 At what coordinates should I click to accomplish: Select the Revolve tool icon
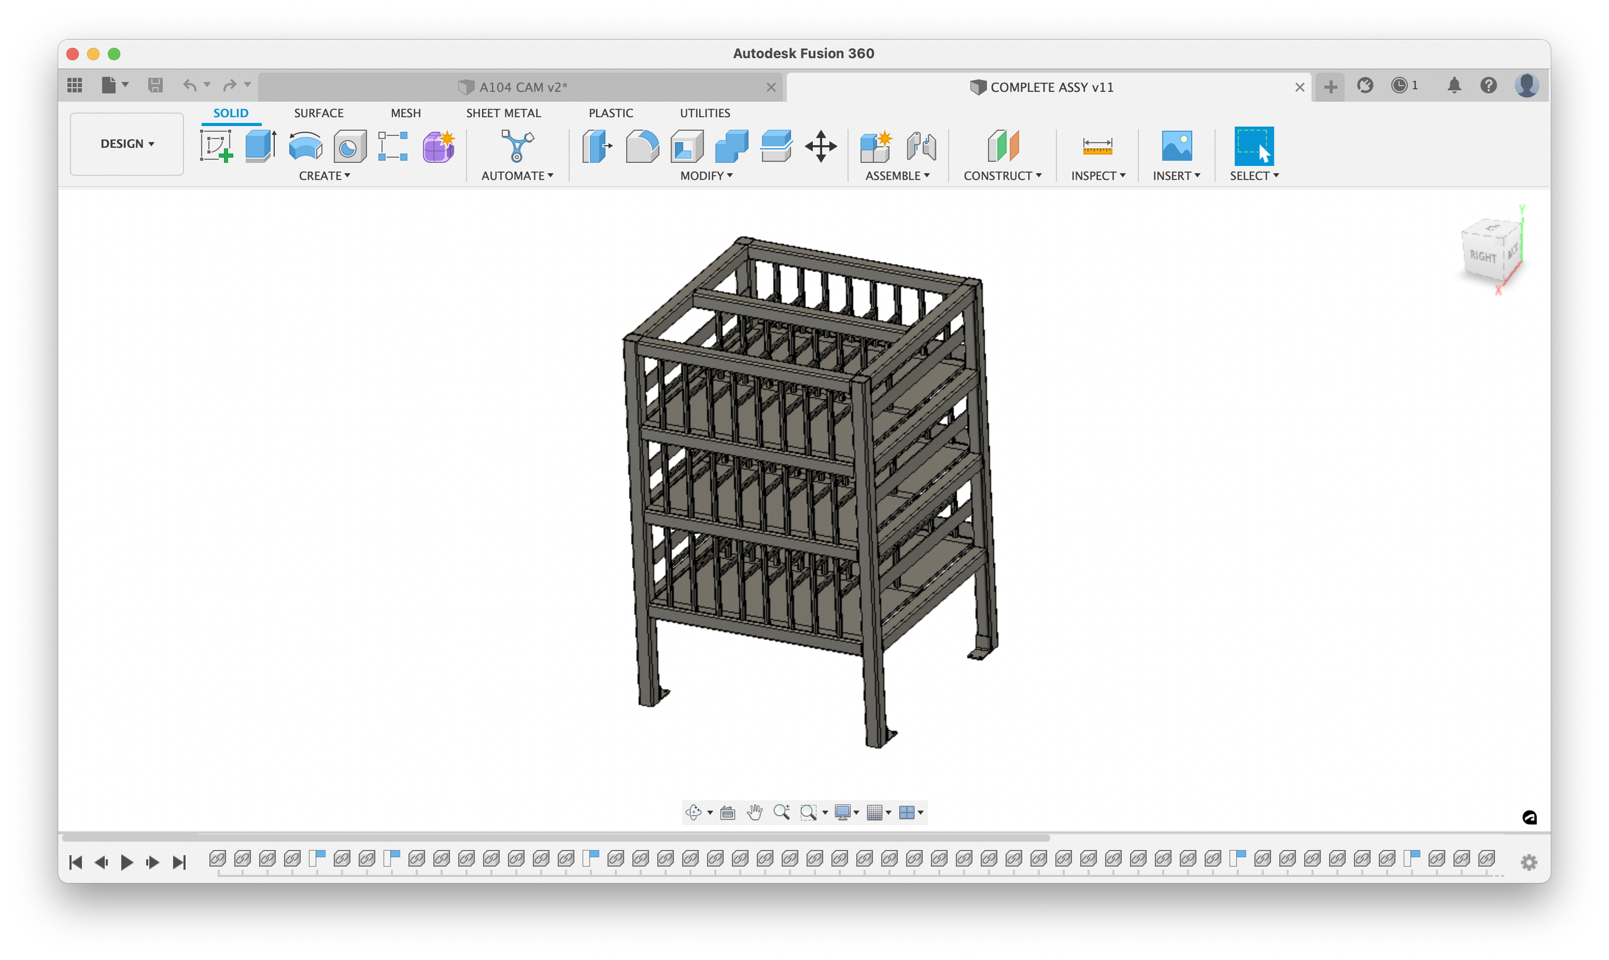(x=305, y=145)
